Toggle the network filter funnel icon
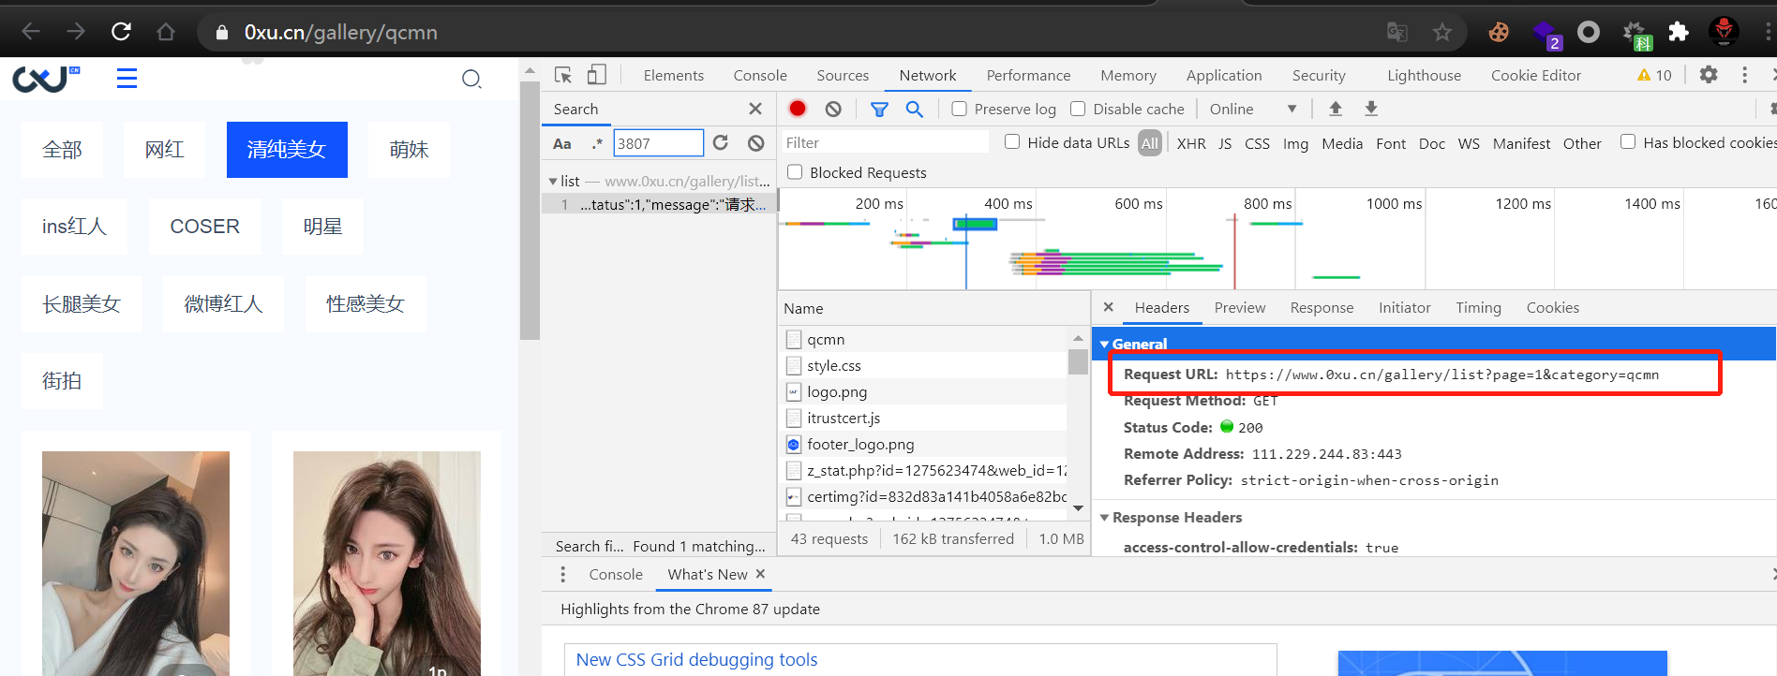Viewport: 1777px width, 676px height. (x=879, y=109)
